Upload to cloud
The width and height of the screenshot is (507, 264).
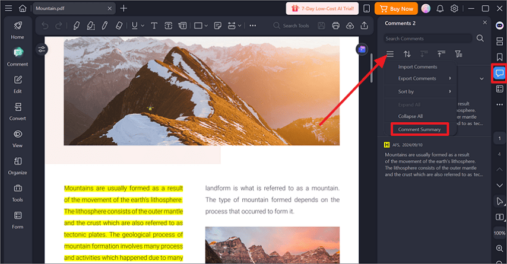(x=350, y=26)
